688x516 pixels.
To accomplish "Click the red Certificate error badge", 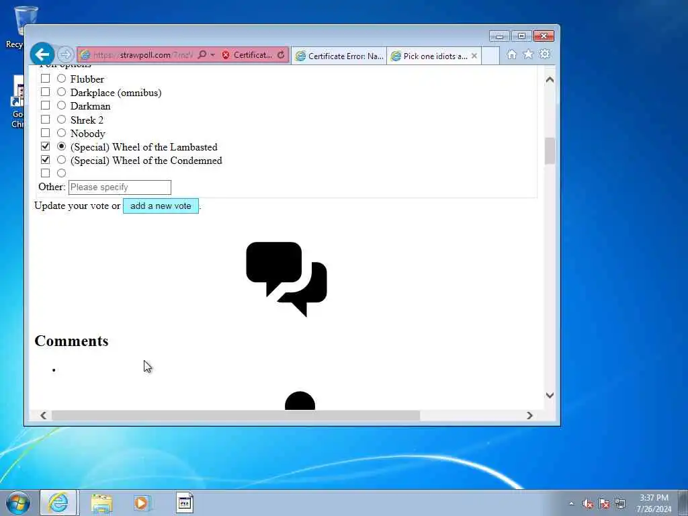I will 247,55.
